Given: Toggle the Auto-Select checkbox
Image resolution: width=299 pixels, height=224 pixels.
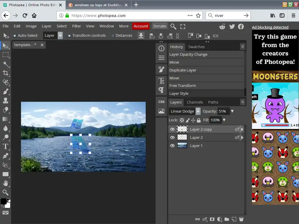Looking at the screenshot, I should 15,36.
